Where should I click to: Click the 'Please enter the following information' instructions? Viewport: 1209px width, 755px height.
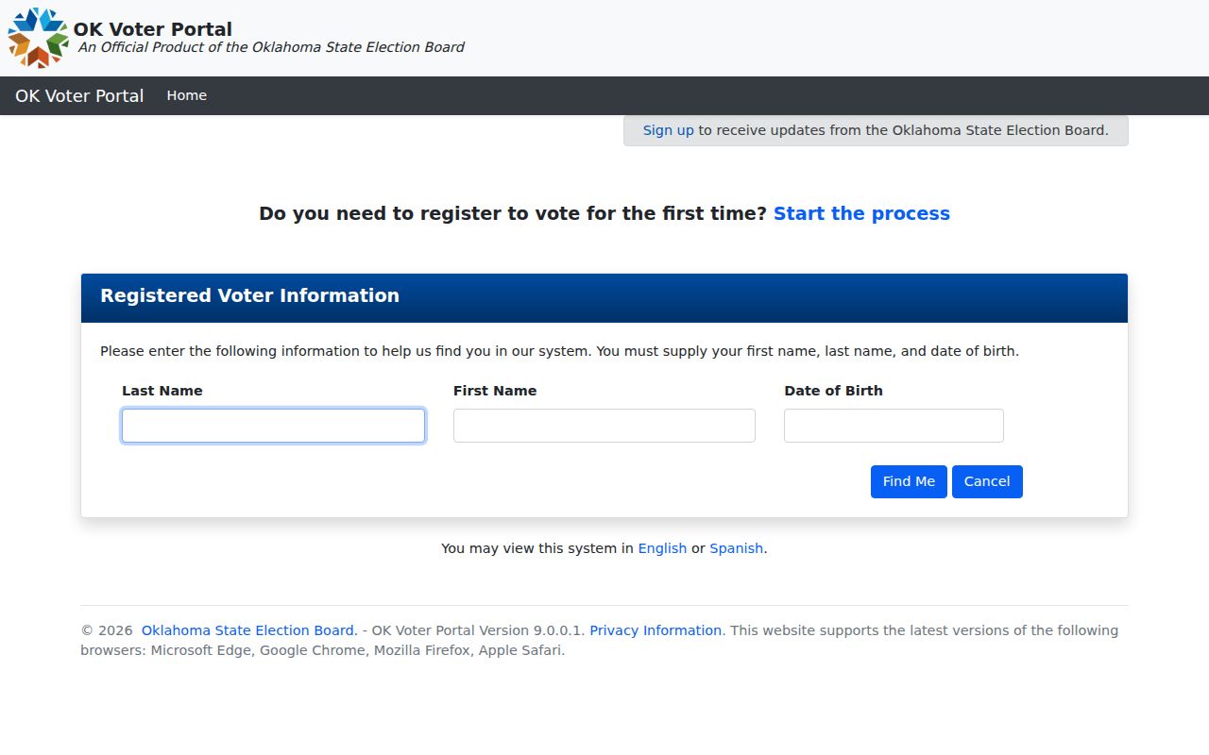click(x=559, y=351)
